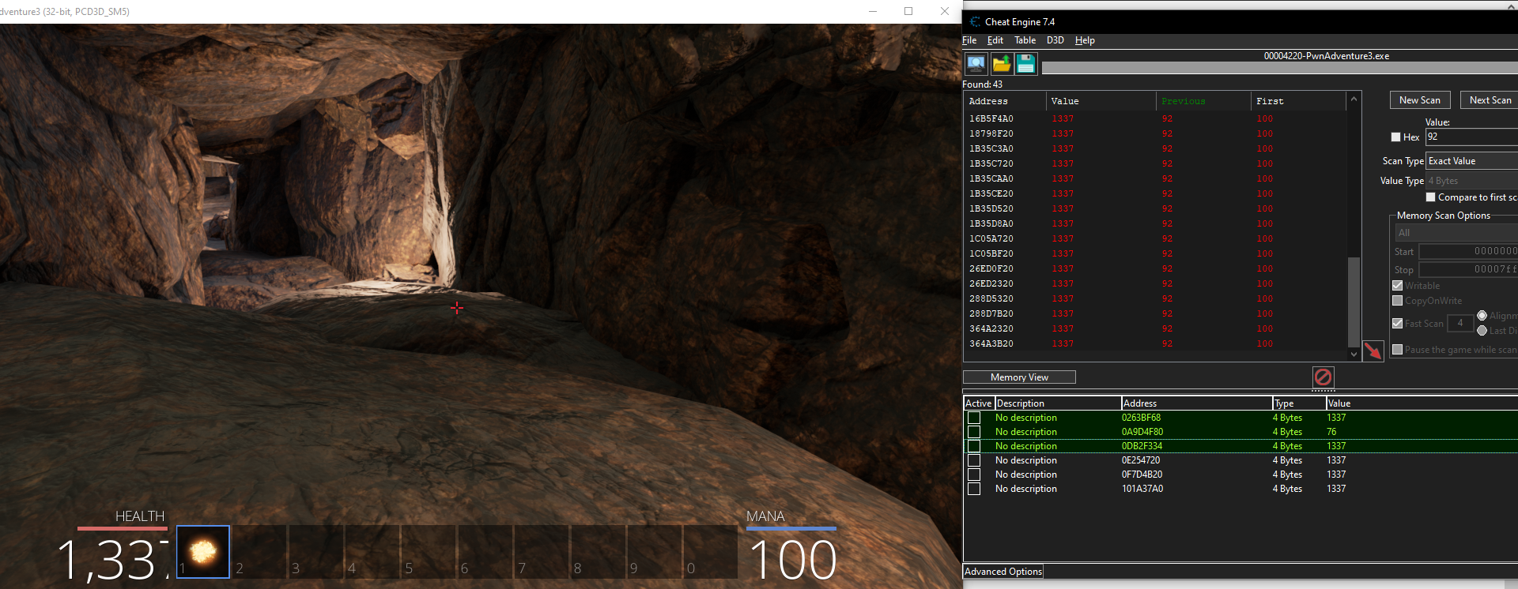Screen dimensions: 1518x589
Task: Click the scan Value input field
Action: 1471,137
